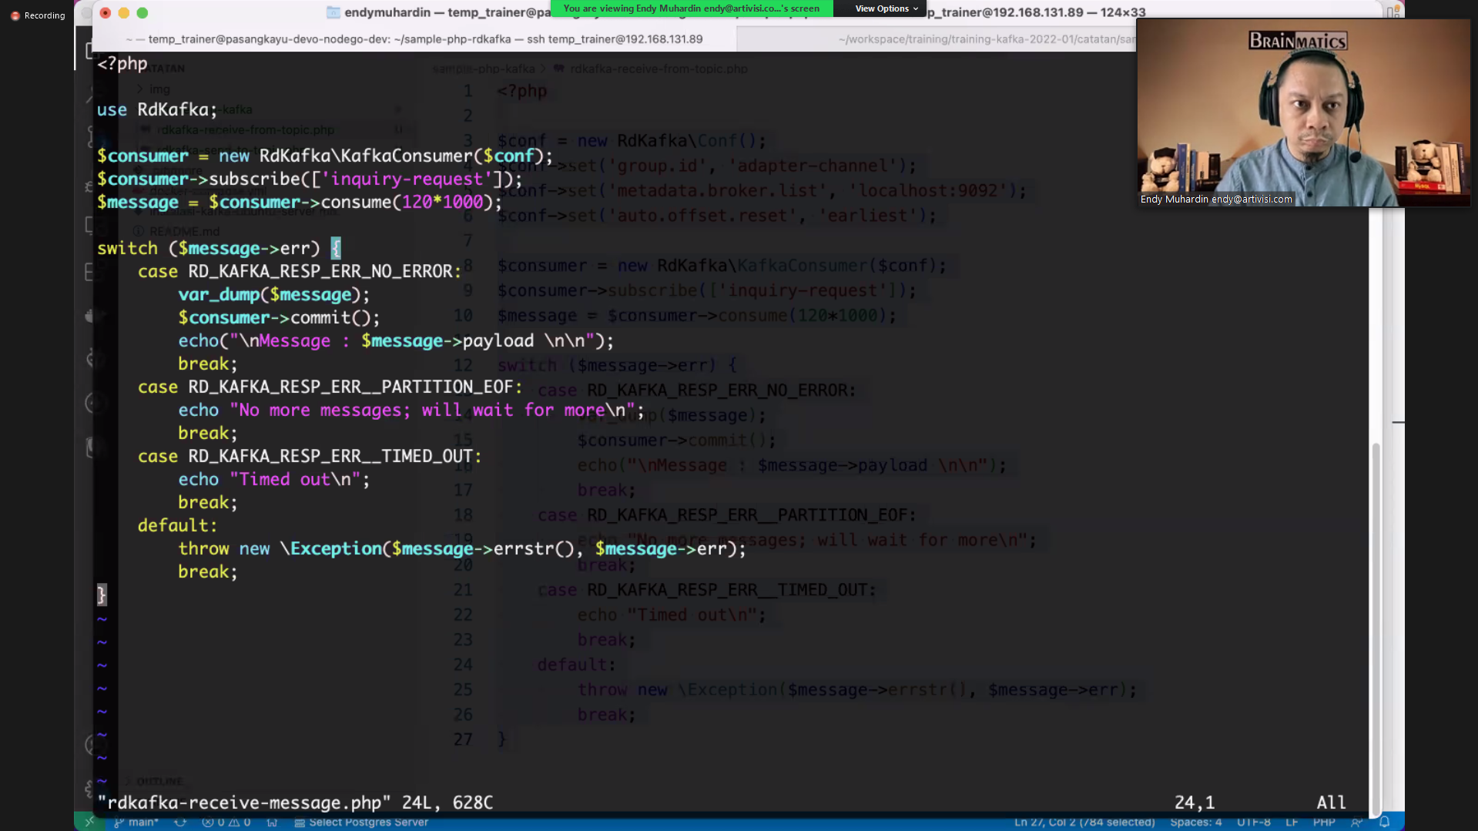Viewport: 1478px width, 831px height.
Task: Open the errors and warnings counter
Action: [226, 822]
